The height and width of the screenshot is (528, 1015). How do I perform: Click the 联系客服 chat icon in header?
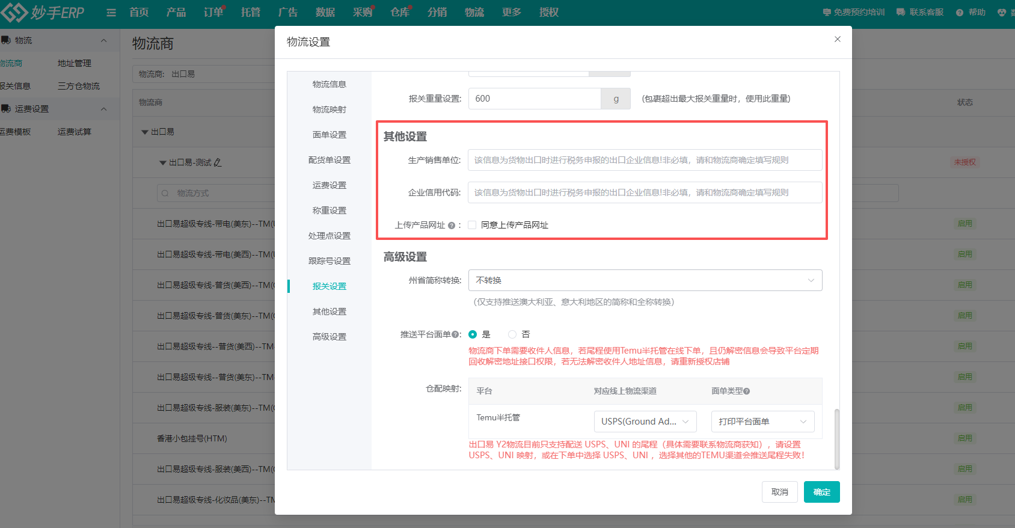900,12
